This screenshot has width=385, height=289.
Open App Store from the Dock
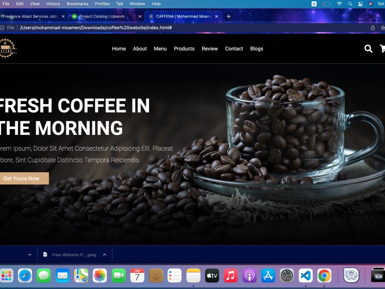[x=268, y=276]
